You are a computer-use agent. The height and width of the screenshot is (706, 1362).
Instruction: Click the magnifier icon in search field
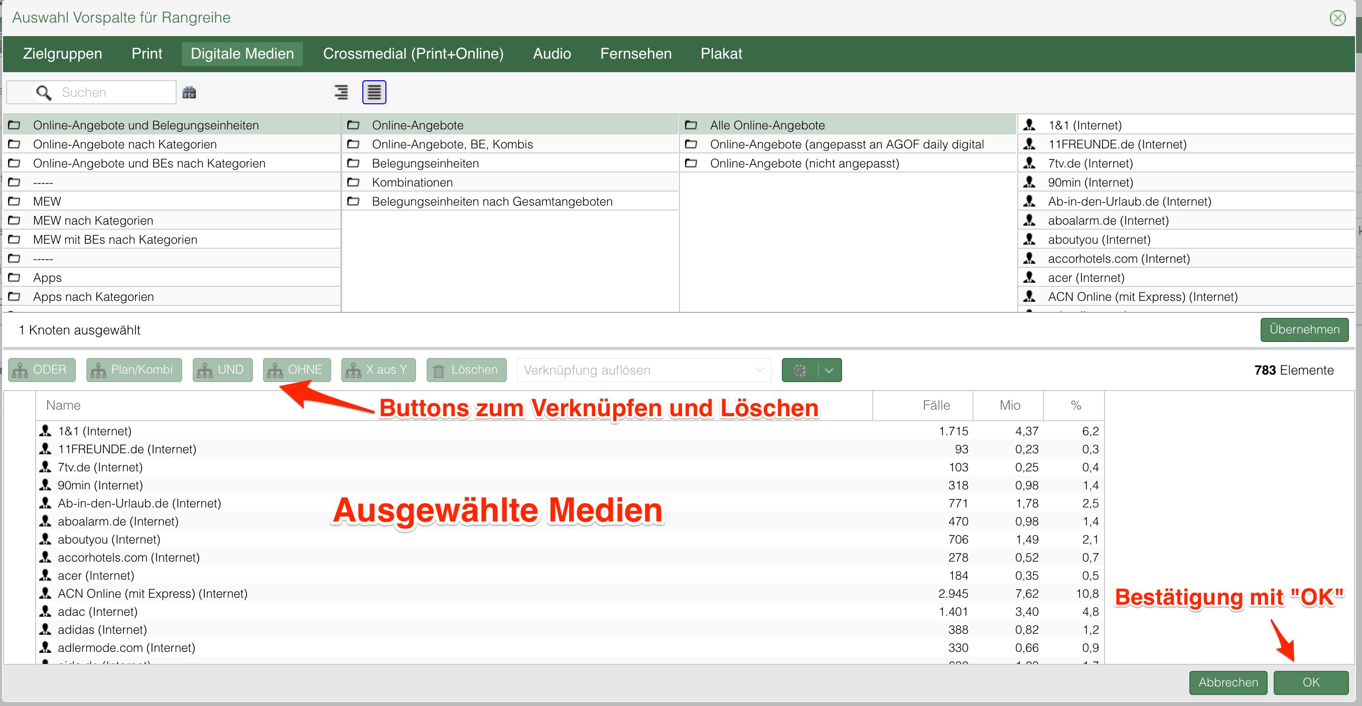tap(43, 92)
